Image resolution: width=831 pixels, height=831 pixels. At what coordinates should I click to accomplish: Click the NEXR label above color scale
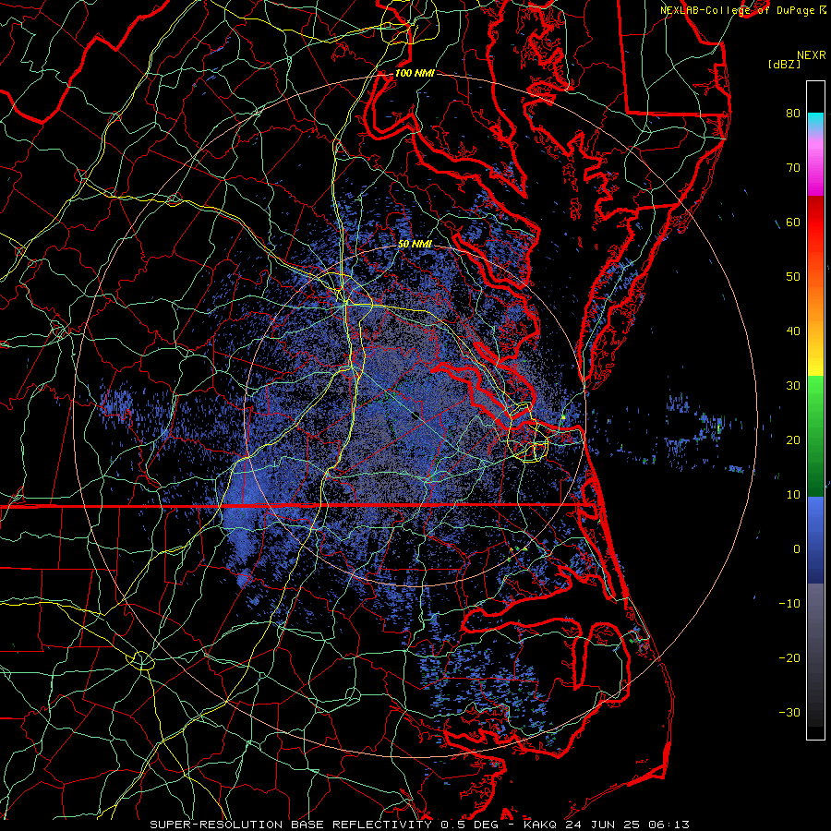point(812,55)
